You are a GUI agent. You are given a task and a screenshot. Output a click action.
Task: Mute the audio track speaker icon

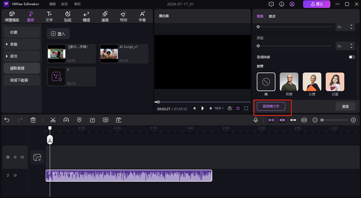point(15,175)
